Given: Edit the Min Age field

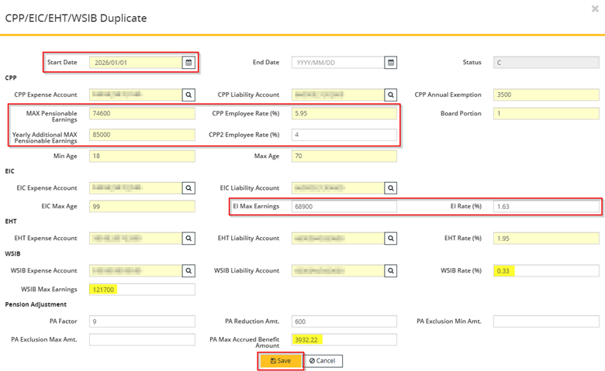Looking at the screenshot, I should pyautogui.click(x=142, y=156).
